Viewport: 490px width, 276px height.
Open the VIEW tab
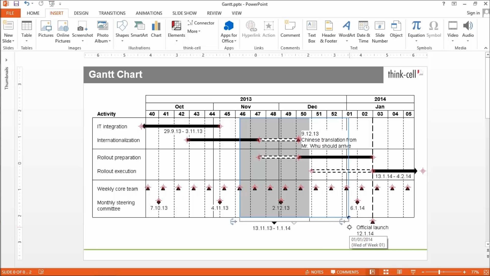coord(237,13)
